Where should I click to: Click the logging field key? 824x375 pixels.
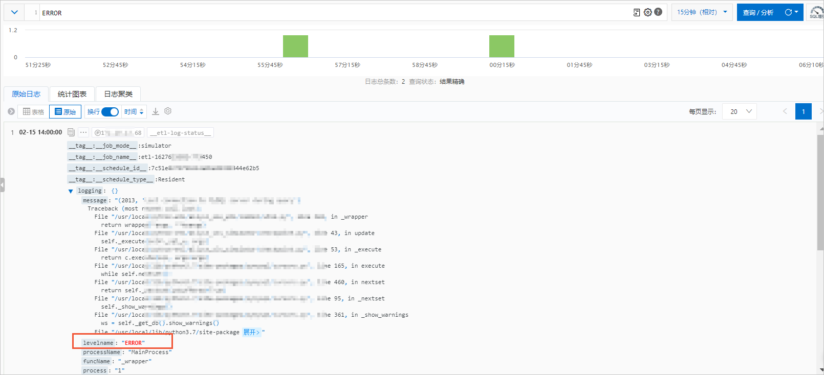tap(90, 191)
